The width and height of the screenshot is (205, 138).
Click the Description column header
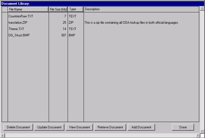pos(141,9)
